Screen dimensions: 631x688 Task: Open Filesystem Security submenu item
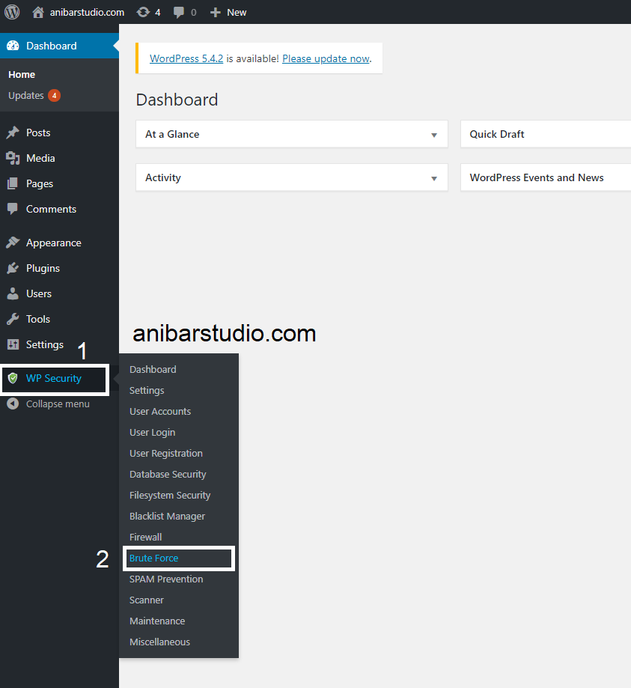tap(170, 496)
